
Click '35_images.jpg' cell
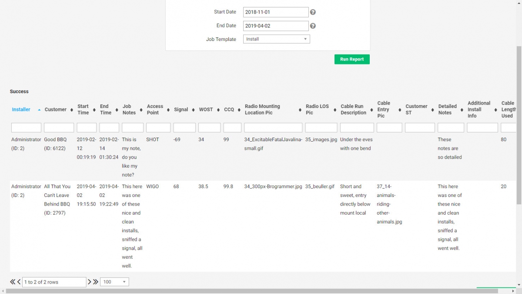pyautogui.click(x=321, y=139)
